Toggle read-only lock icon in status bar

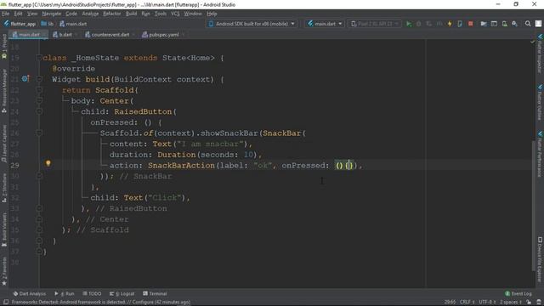529,302
